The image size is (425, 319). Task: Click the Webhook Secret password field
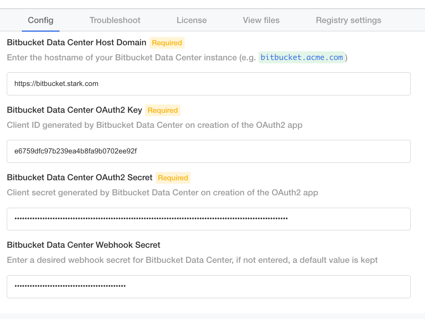(208, 287)
